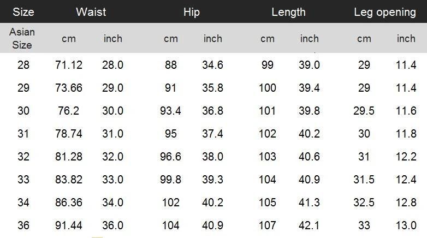The image size is (427, 238).
Task: Click the size 30 row label
Action: (x=23, y=111)
